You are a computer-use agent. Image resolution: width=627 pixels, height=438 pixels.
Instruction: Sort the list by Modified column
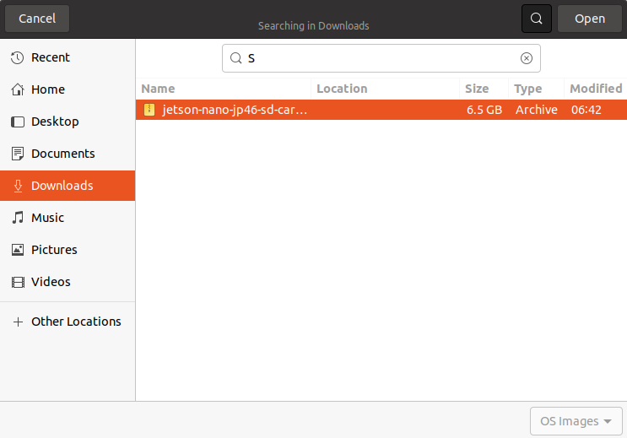coord(595,89)
